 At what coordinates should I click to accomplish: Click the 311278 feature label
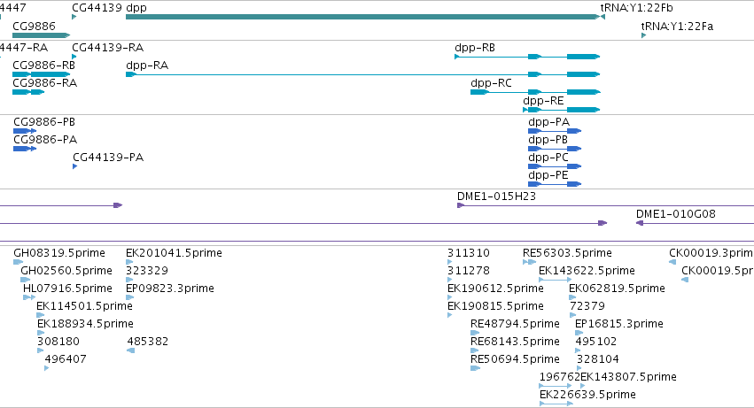click(x=469, y=271)
